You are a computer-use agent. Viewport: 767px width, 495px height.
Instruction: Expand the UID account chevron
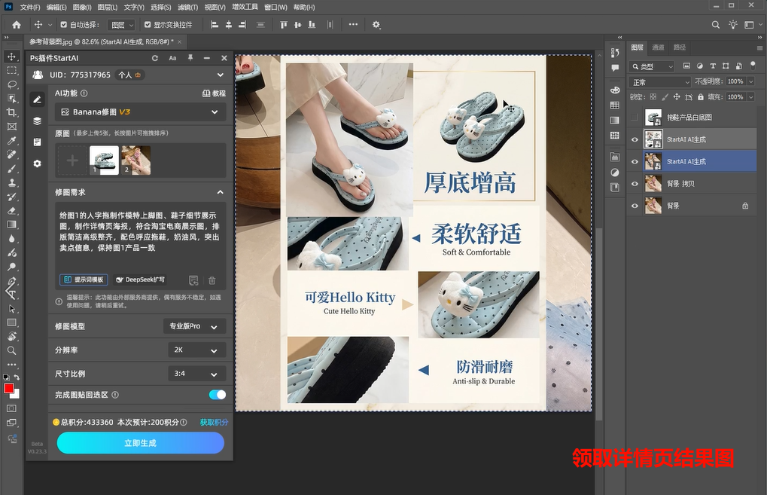click(x=220, y=75)
